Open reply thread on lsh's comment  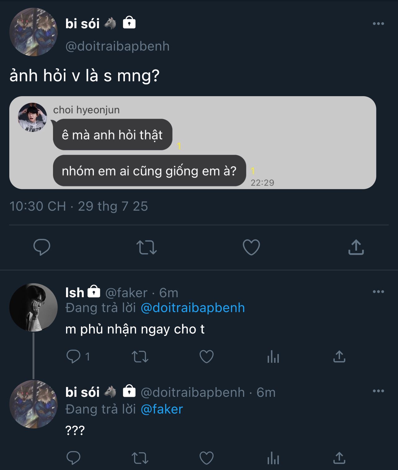pyautogui.click(x=74, y=356)
